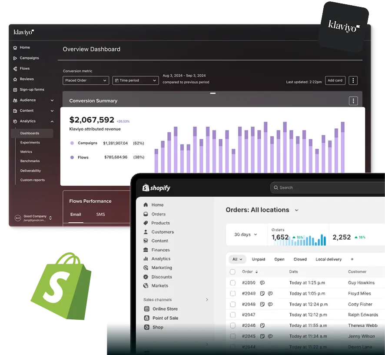Screen dimensions: 385x355
Task: Click the Shopify Search field
Action: [x=328, y=188]
